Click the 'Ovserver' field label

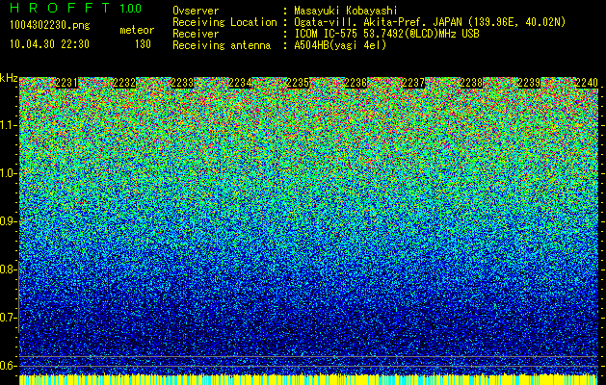point(196,11)
